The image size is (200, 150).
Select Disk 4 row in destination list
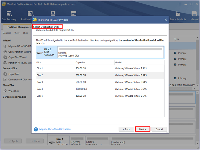[100, 89]
